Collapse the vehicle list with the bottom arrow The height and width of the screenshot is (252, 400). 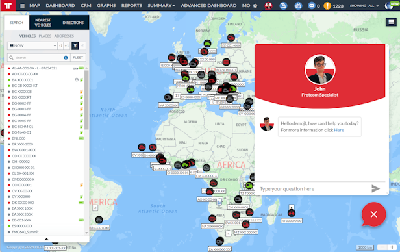click(47, 239)
